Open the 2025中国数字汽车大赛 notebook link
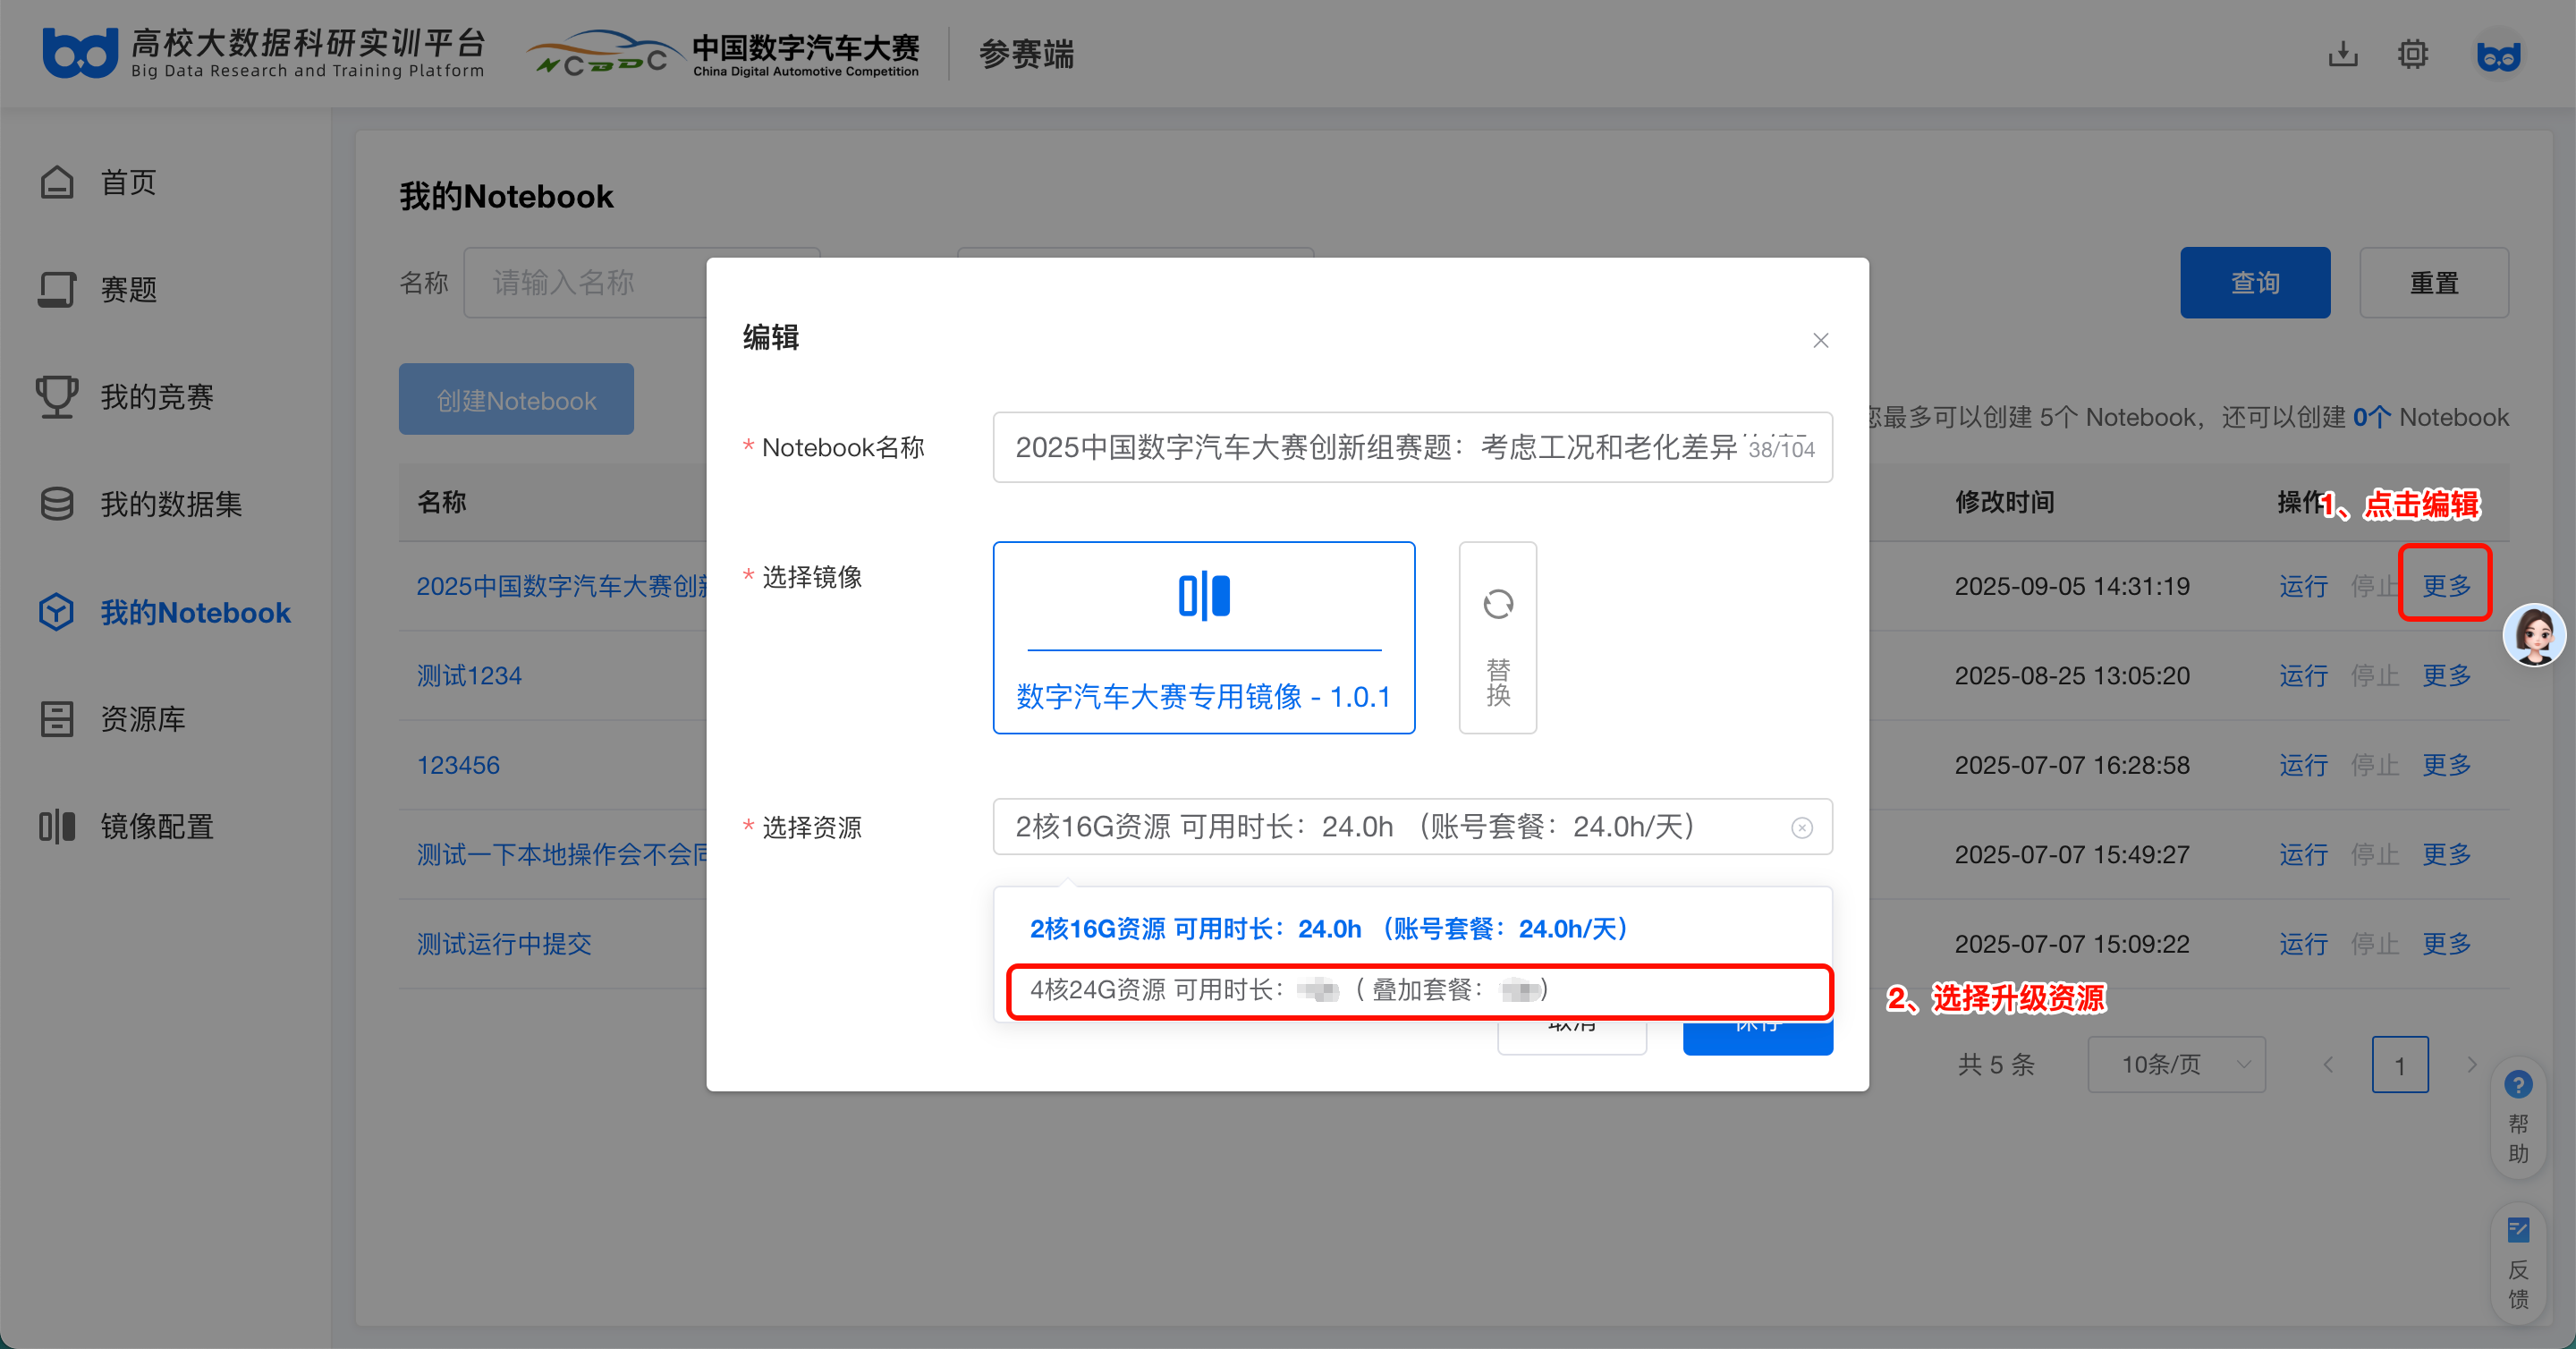Screen dimensions: 2576x1349 click(561, 586)
